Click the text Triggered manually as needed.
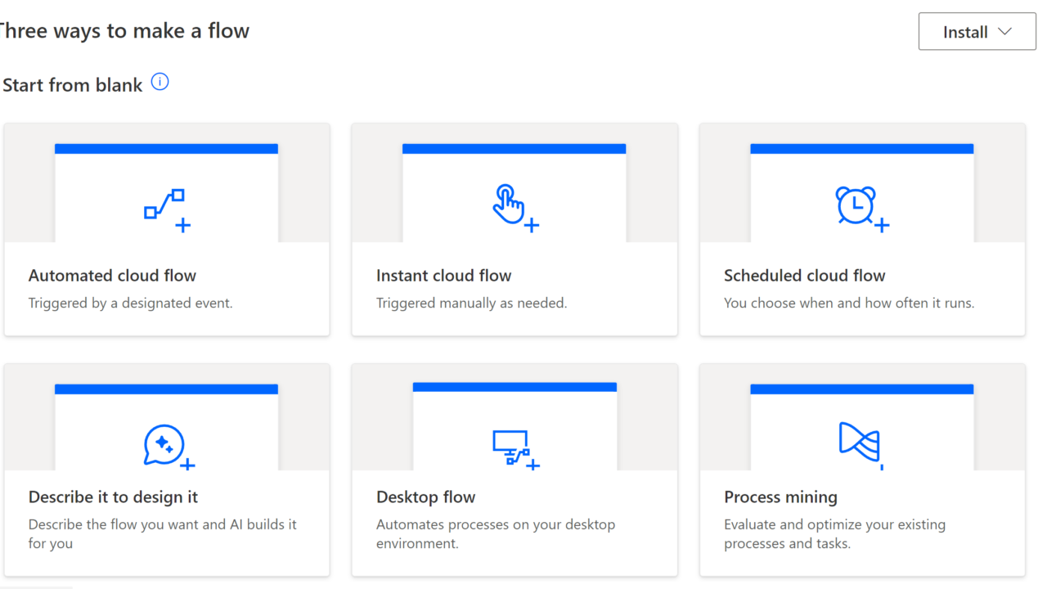 tap(471, 303)
